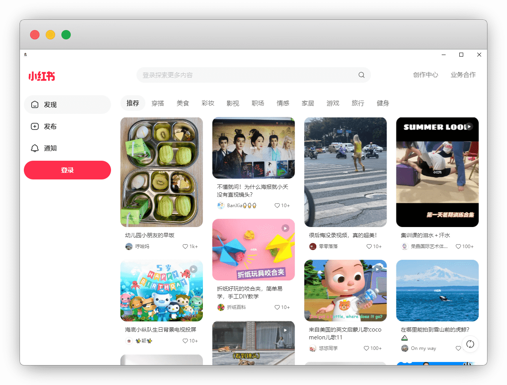Focus the 登录探索更多内容 search field
This screenshot has height=385, width=507.
[246, 75]
